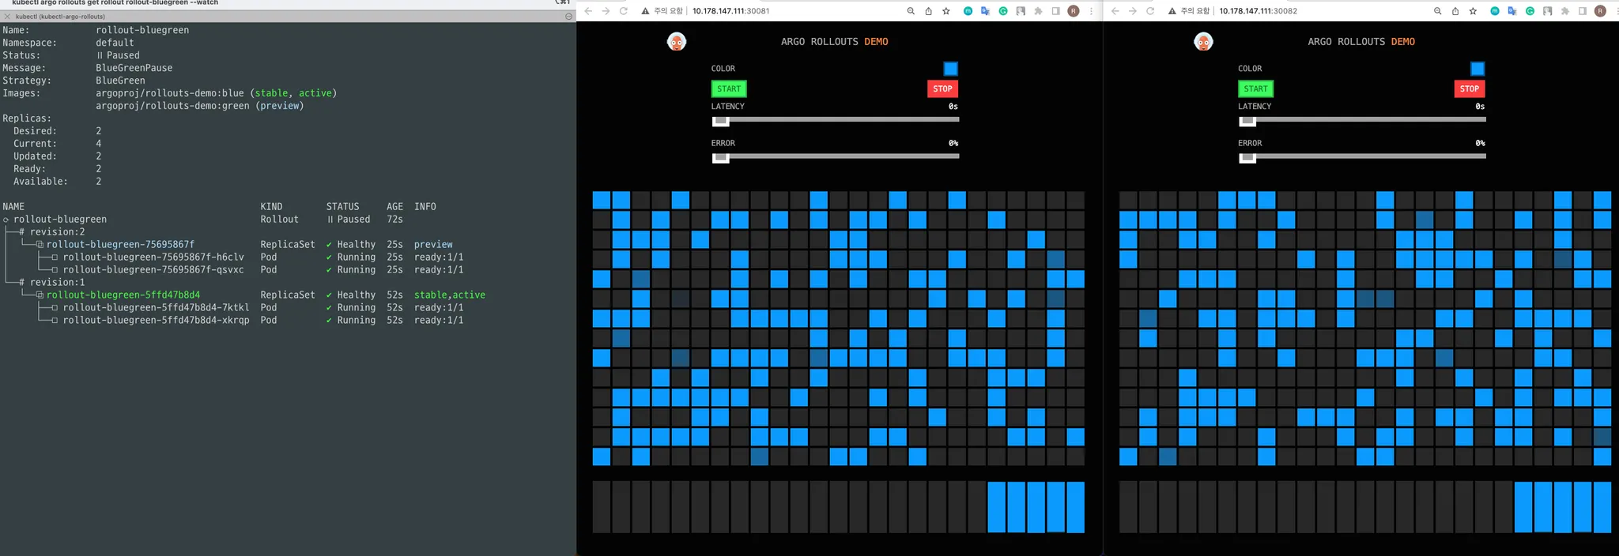Image resolution: width=1619 pixels, height=556 pixels.
Task: Click the not-secure warning icon in 30081 window
Action: point(645,11)
